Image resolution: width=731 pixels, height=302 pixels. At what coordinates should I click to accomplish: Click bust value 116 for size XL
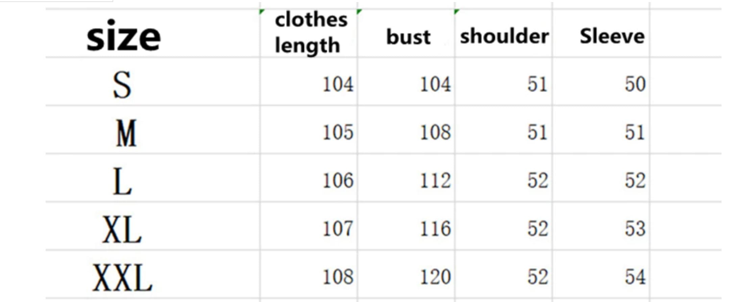[x=435, y=228]
